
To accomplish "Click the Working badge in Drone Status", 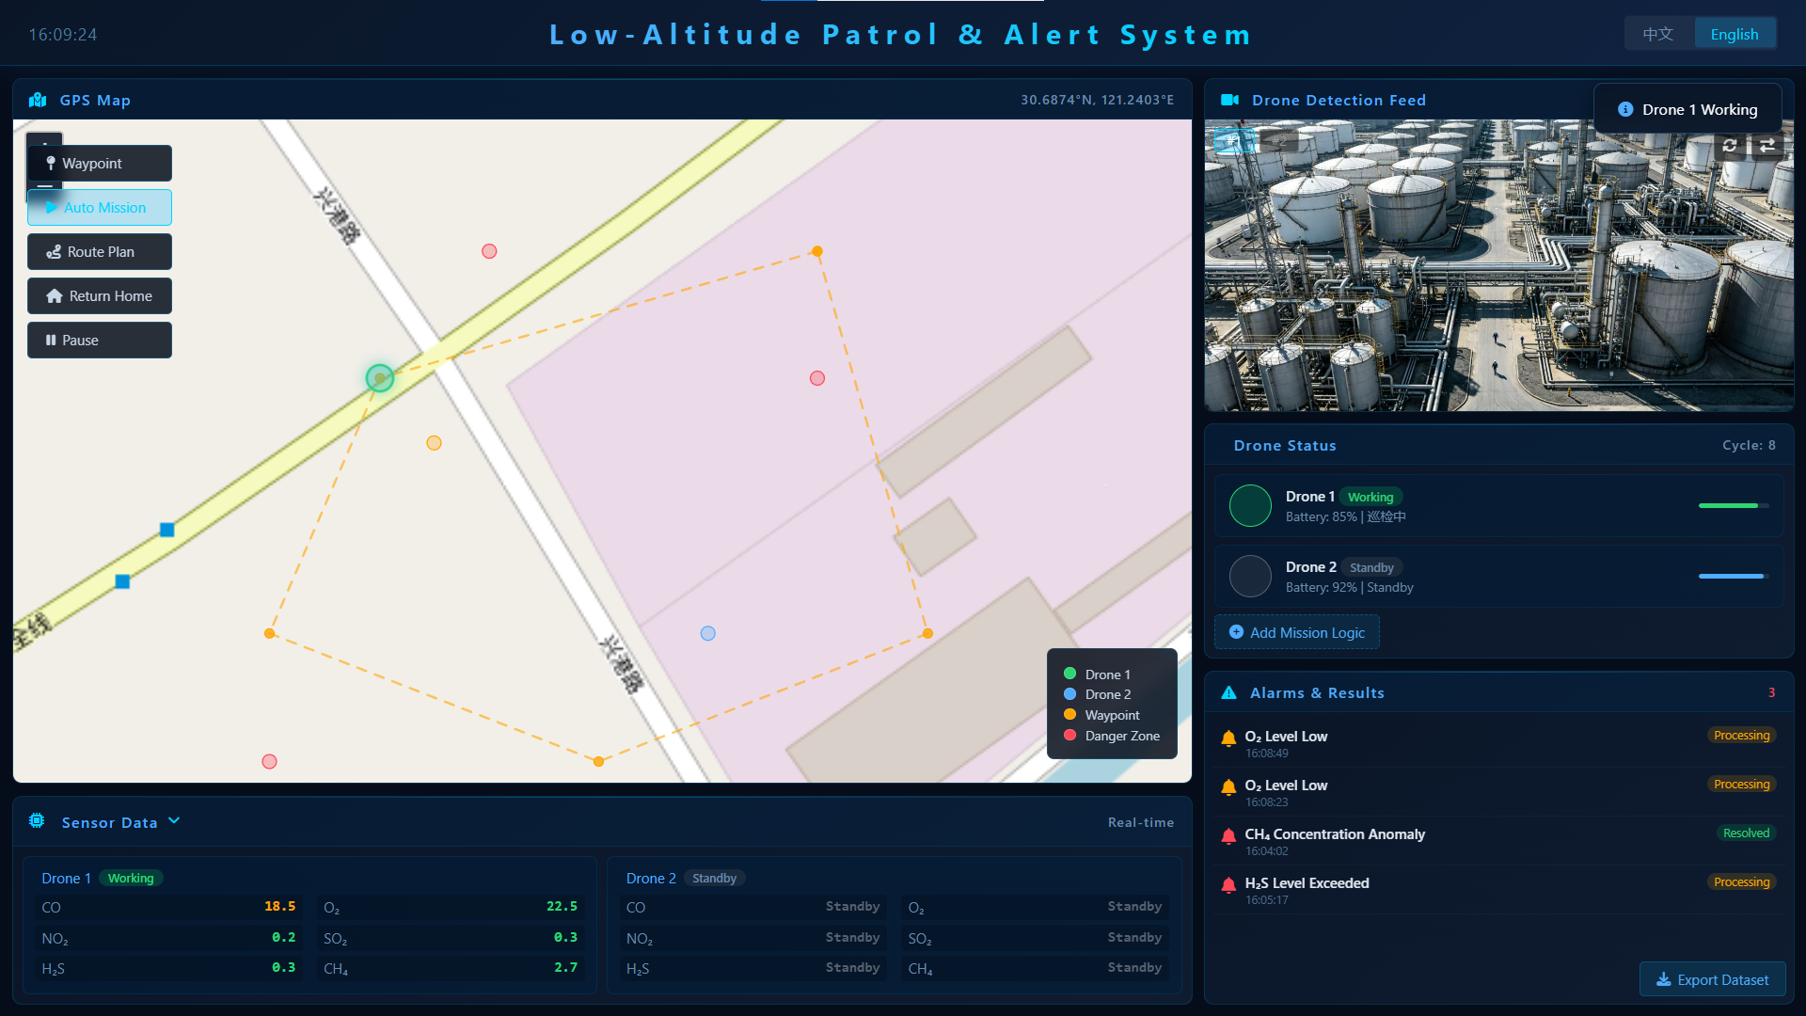I will 1370,497.
